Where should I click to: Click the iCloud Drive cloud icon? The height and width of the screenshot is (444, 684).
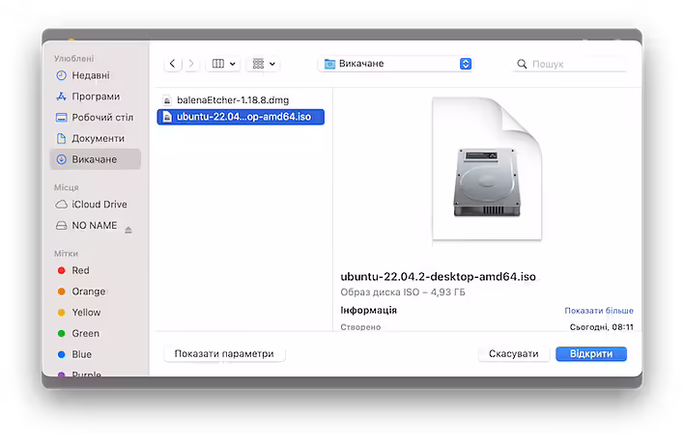(x=62, y=205)
